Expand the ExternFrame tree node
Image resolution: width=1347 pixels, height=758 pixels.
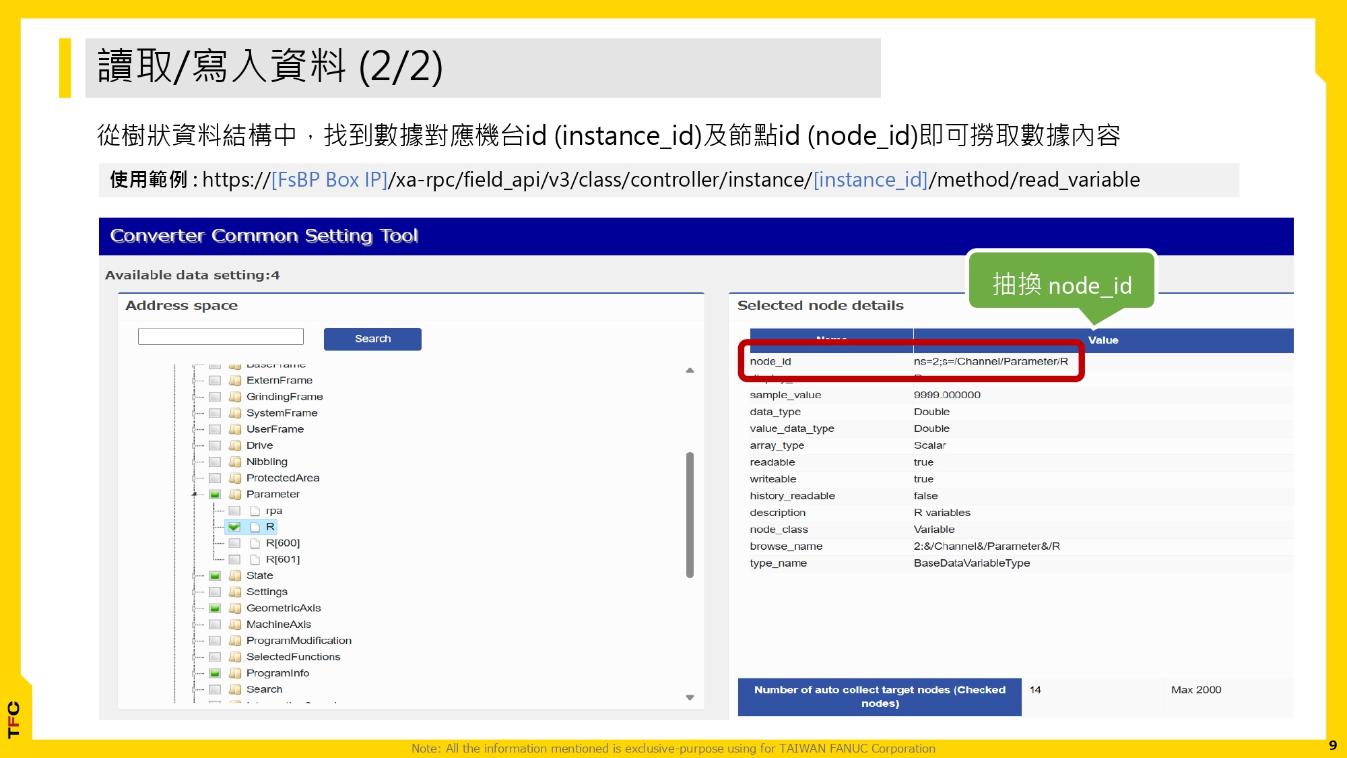tap(195, 380)
